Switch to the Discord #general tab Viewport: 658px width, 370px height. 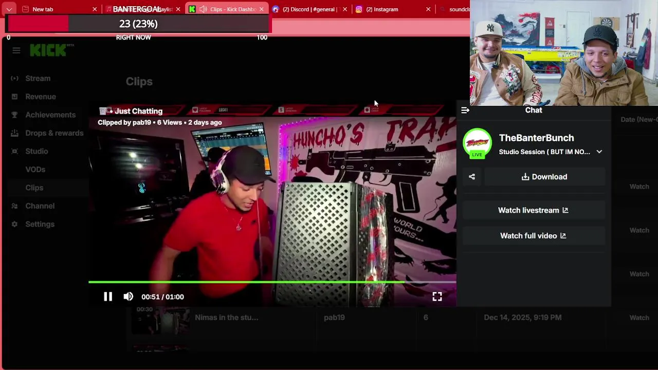click(x=310, y=9)
